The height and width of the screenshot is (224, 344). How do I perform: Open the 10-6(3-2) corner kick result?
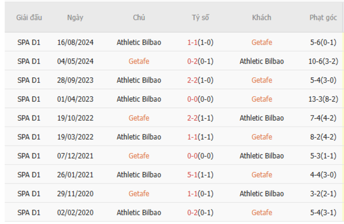pos(323,61)
